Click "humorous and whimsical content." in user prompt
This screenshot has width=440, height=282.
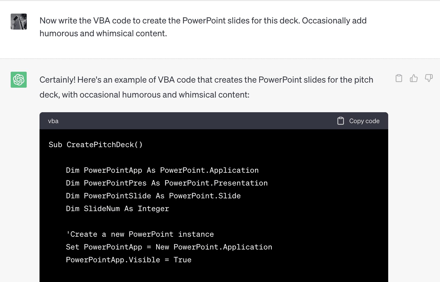103,33
